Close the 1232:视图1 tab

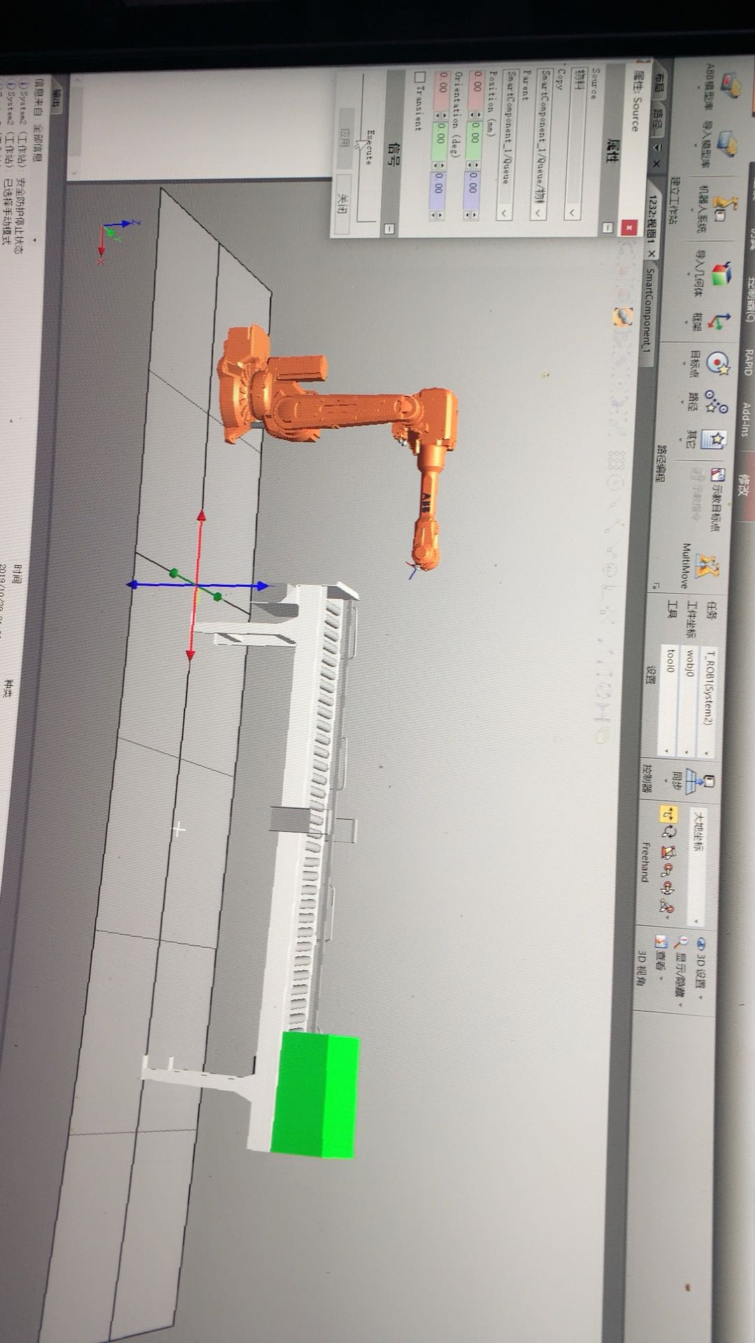pyautogui.click(x=651, y=253)
